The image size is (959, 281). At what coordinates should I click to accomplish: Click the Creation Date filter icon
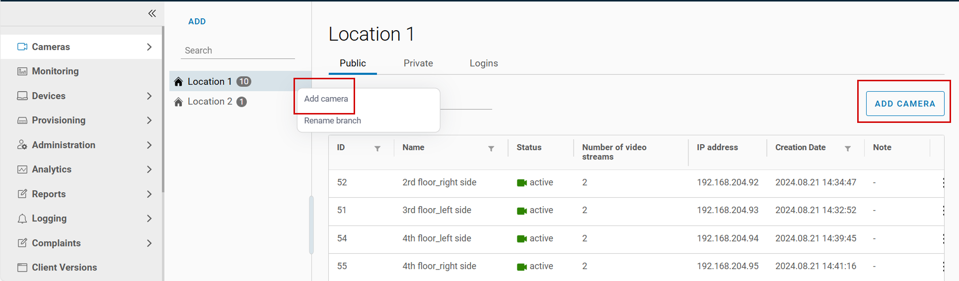848,148
